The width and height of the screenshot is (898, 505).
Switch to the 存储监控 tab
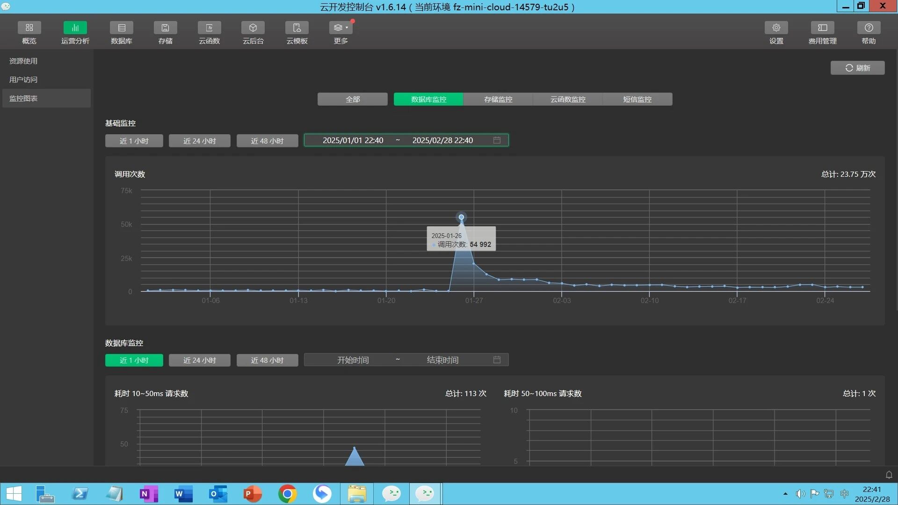[x=498, y=99]
